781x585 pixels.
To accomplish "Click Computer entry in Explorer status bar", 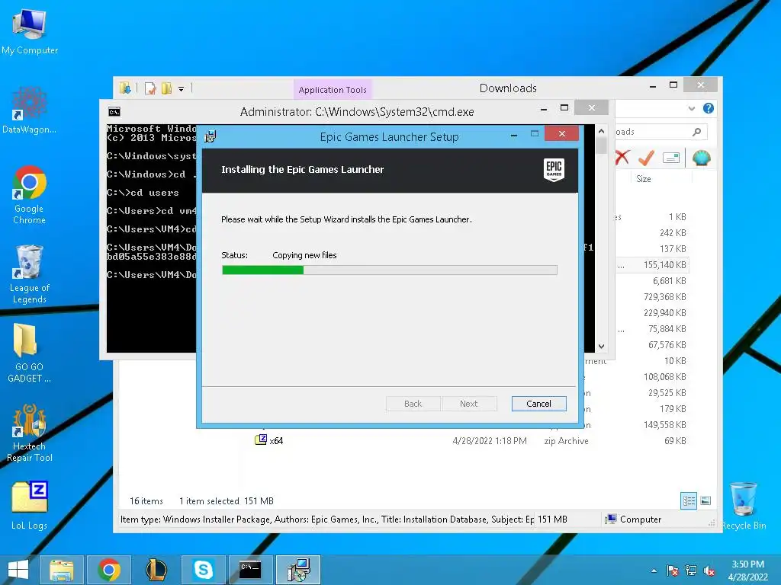I will point(633,519).
